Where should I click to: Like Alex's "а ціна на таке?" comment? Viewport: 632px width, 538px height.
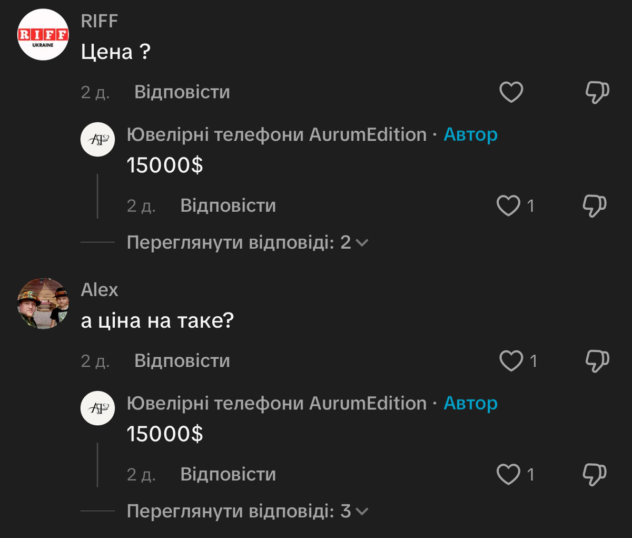[511, 361]
